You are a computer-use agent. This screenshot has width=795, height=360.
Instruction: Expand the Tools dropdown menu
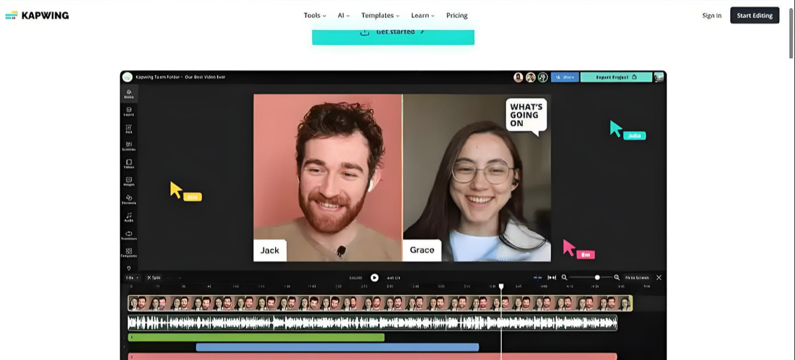click(314, 16)
